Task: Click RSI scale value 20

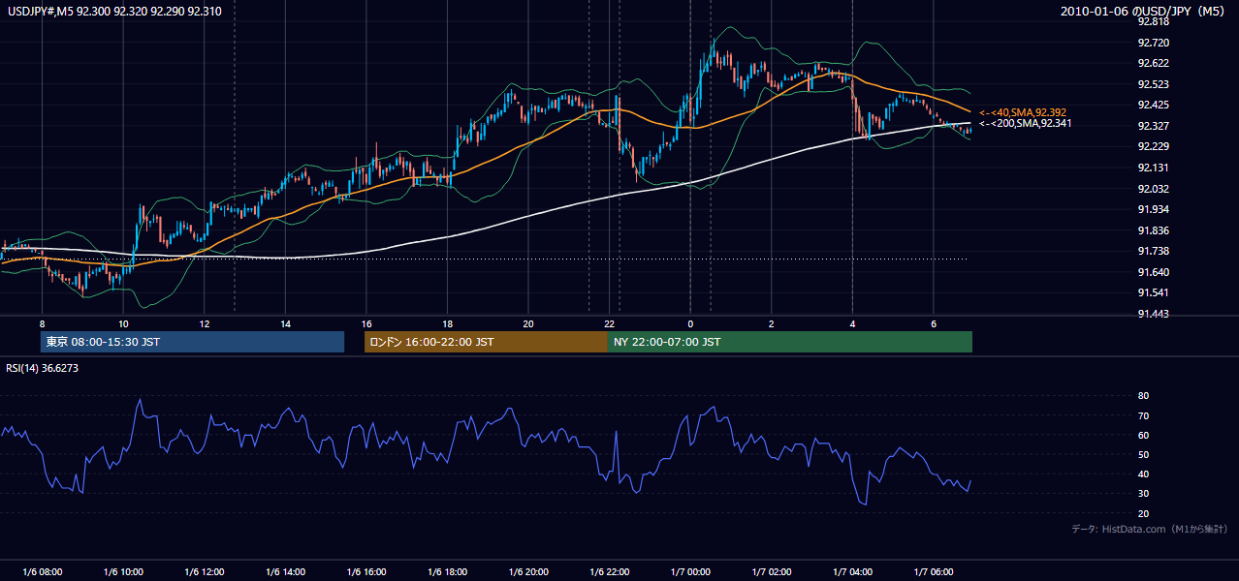Action: pyautogui.click(x=1144, y=513)
